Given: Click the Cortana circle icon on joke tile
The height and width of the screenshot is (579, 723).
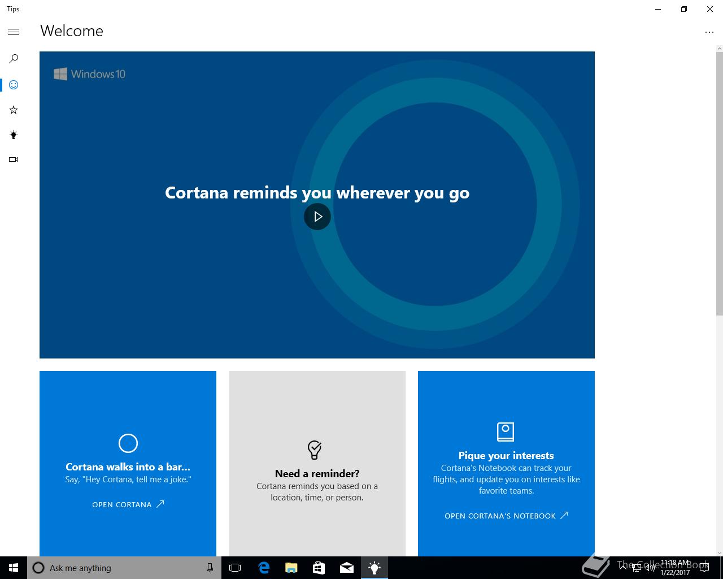Looking at the screenshot, I should tap(128, 443).
